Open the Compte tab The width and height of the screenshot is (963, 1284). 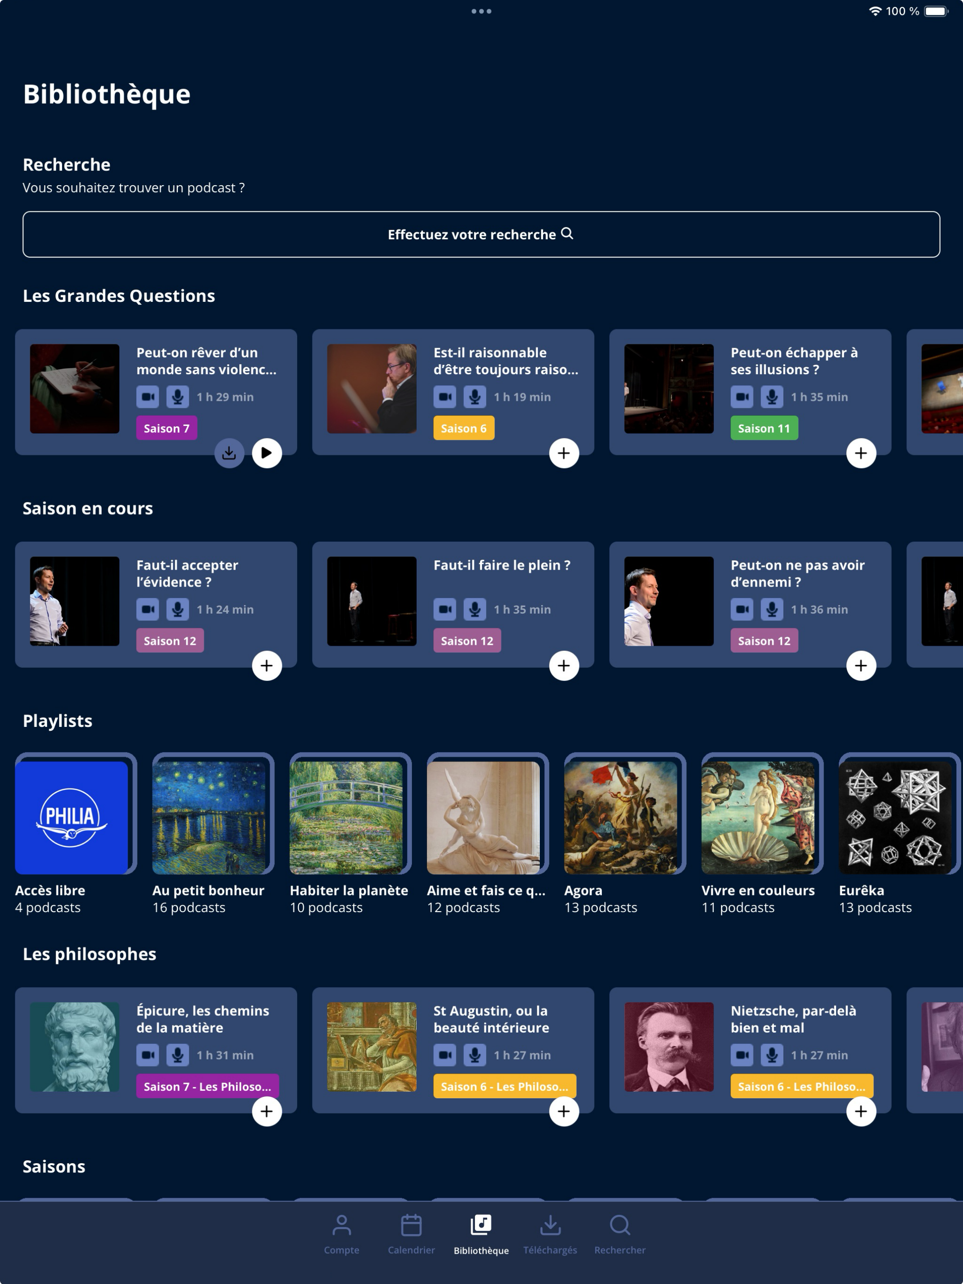click(342, 1234)
